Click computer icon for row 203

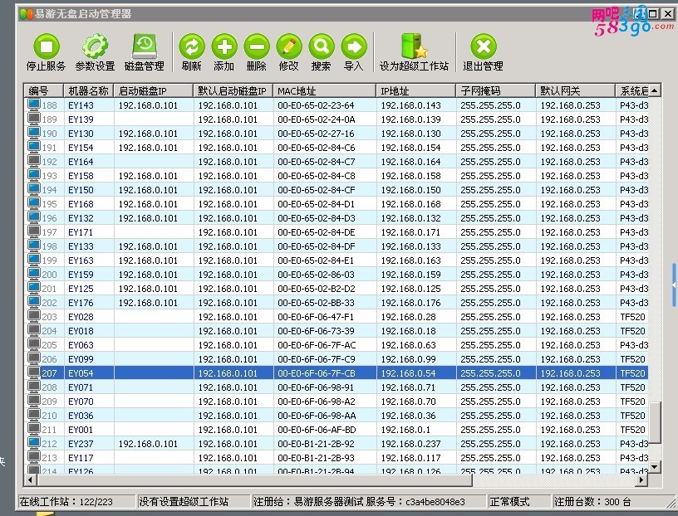pos(34,317)
